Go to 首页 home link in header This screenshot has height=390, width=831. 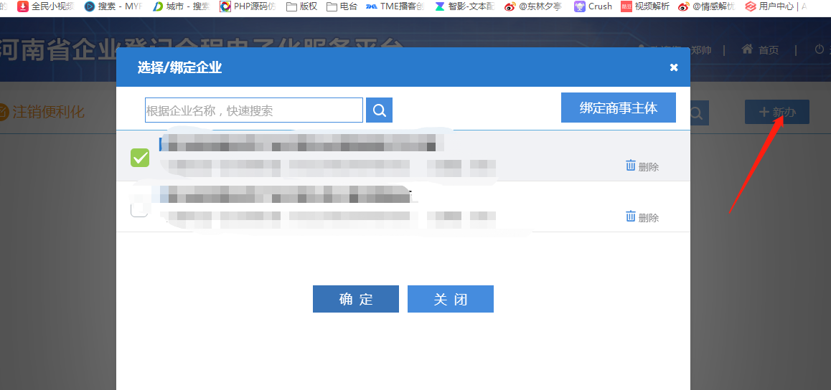[761, 49]
